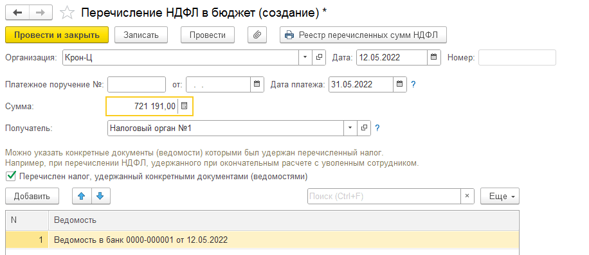The height and width of the screenshot is (255, 589).
Task: Go forward with the right arrow button
Action: pyautogui.click(x=41, y=13)
